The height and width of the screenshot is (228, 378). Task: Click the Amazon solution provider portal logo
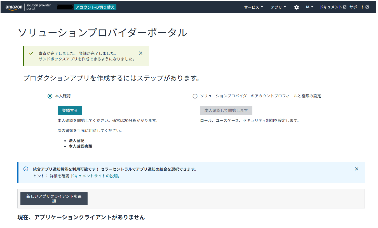click(28, 7)
